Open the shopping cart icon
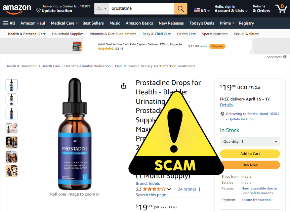This screenshot has width=290, height=212. coord(281,8)
